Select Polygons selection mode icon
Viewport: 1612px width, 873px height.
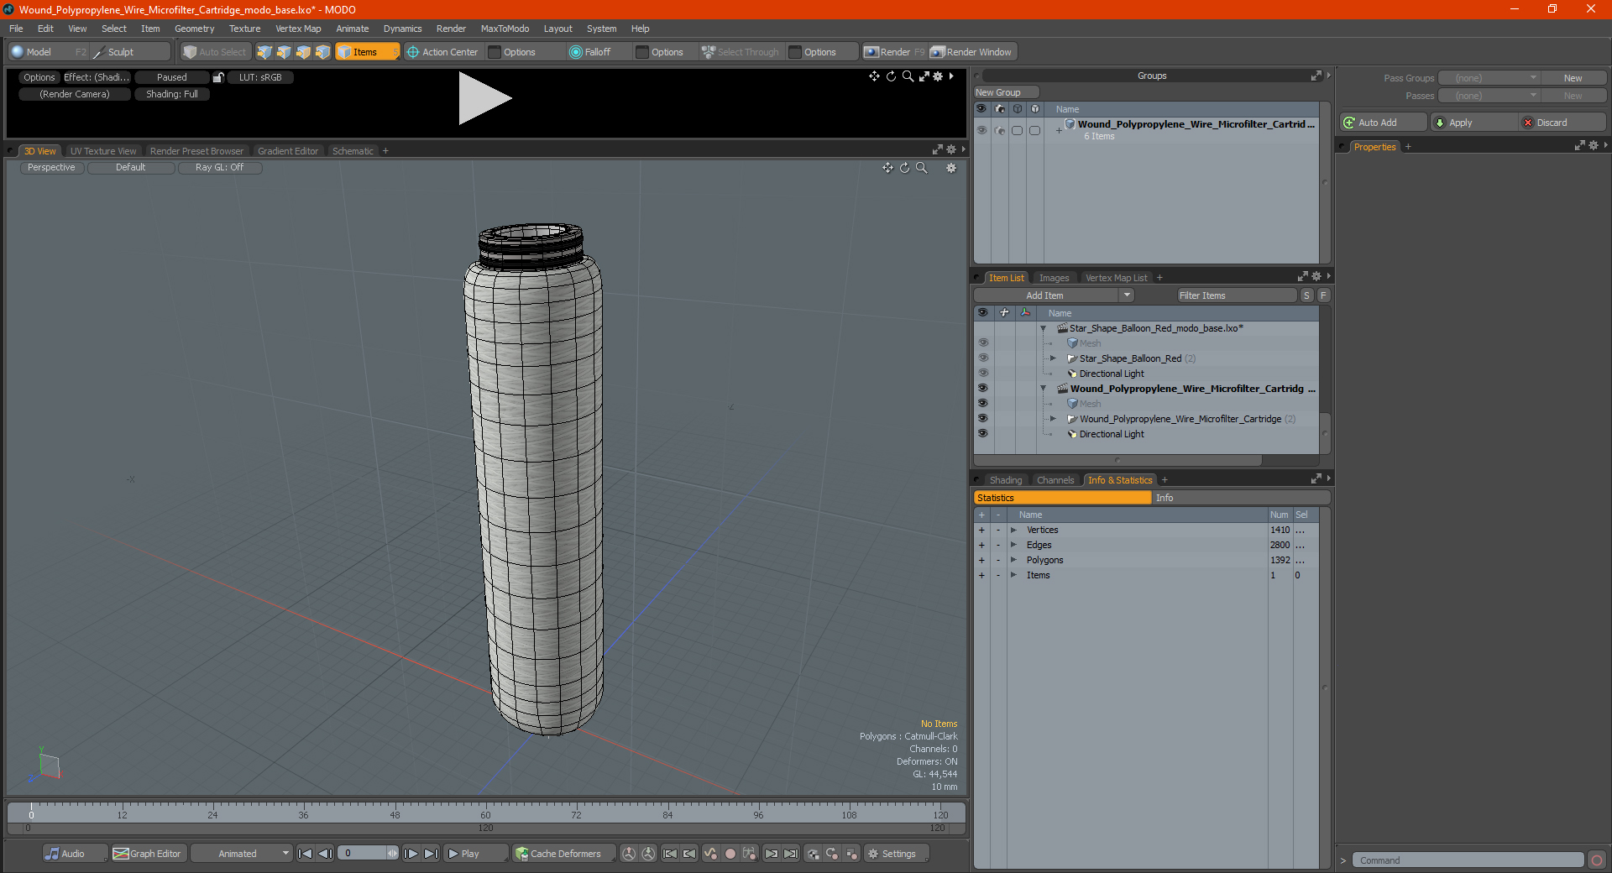(303, 52)
